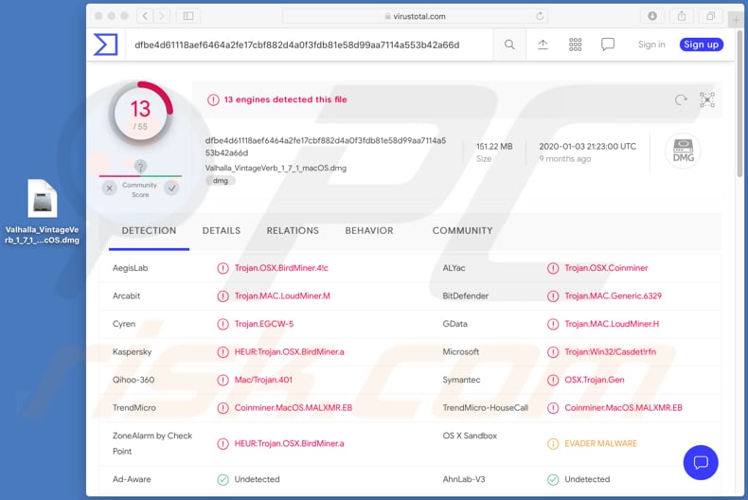Select Trojan.OSX.Coinminer ALYac result
This screenshot has height=500, width=748.
[606, 268]
